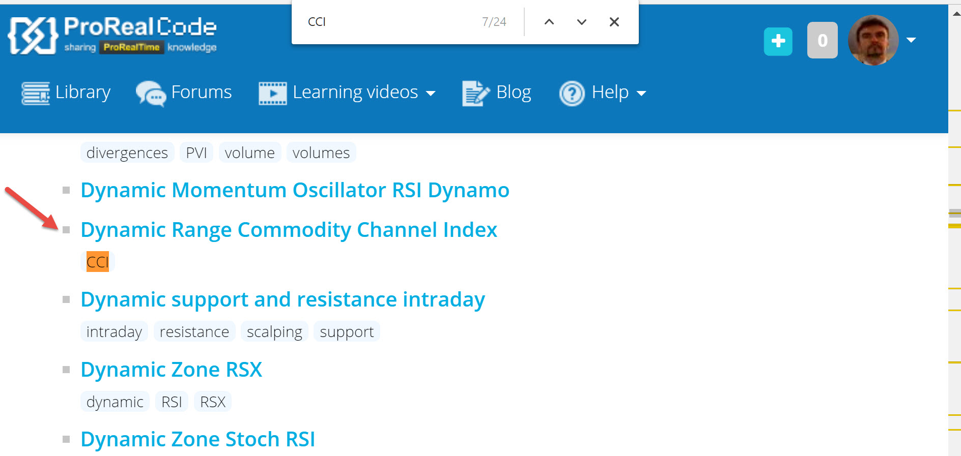Click the scalping tag
Viewport: 961px width, 456px height.
(x=274, y=332)
